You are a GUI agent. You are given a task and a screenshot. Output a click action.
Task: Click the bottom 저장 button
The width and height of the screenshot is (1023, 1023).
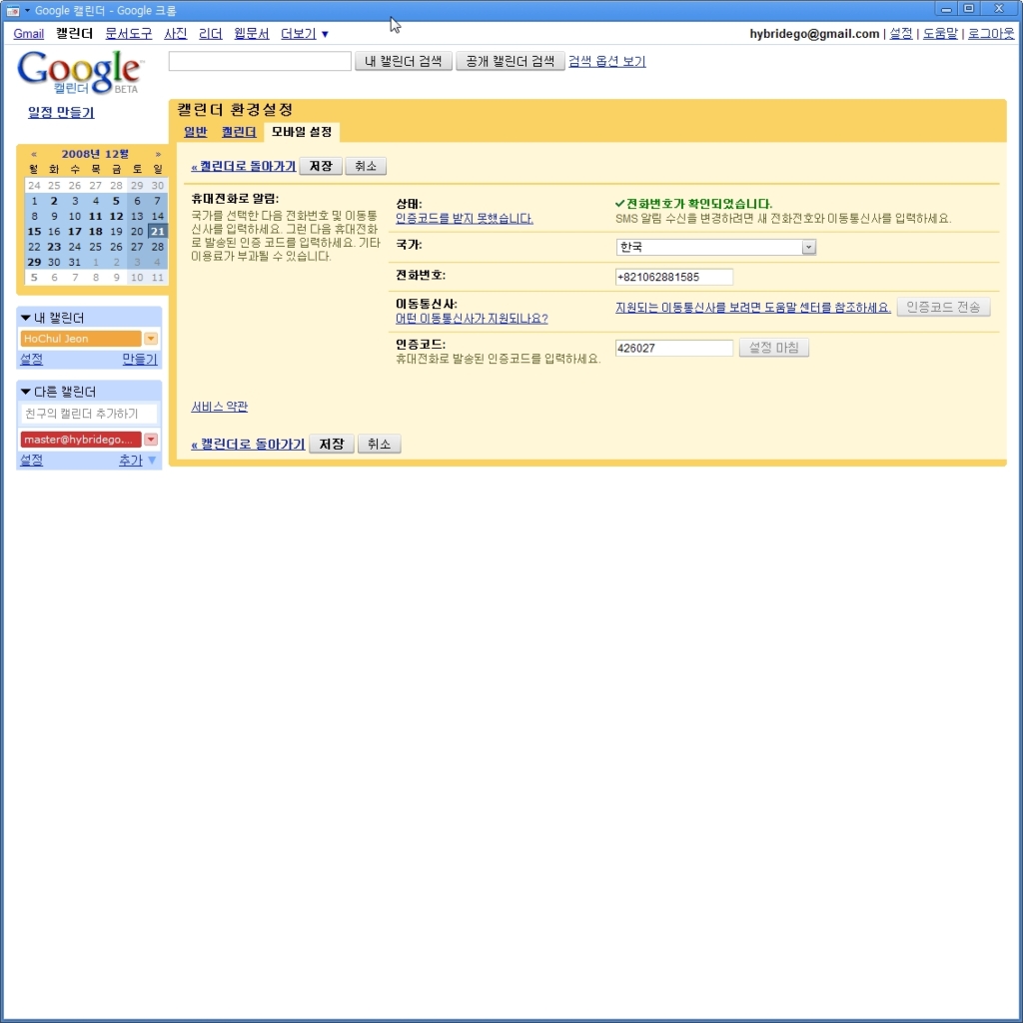click(332, 444)
